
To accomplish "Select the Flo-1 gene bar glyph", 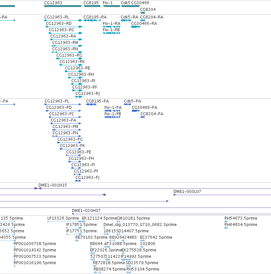I will coord(111,6).
